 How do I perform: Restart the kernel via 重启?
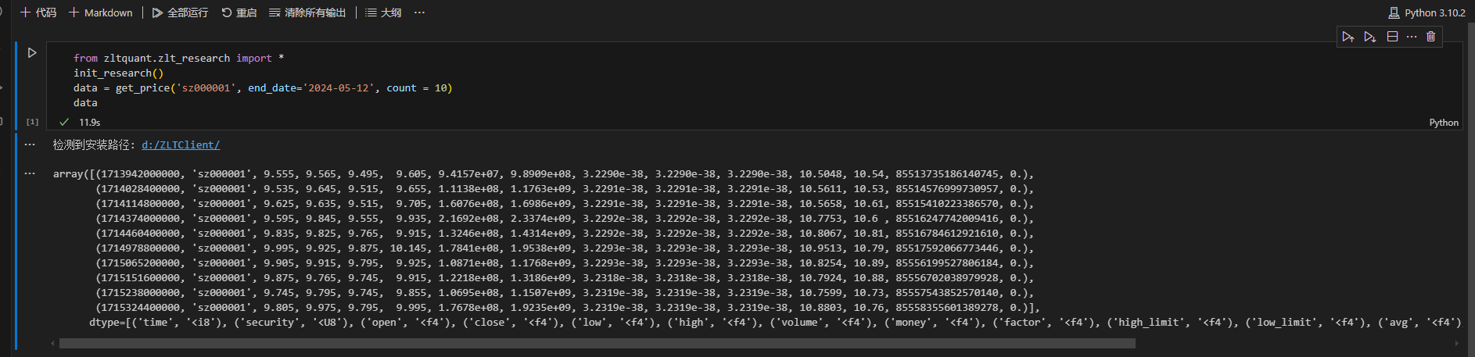point(239,12)
